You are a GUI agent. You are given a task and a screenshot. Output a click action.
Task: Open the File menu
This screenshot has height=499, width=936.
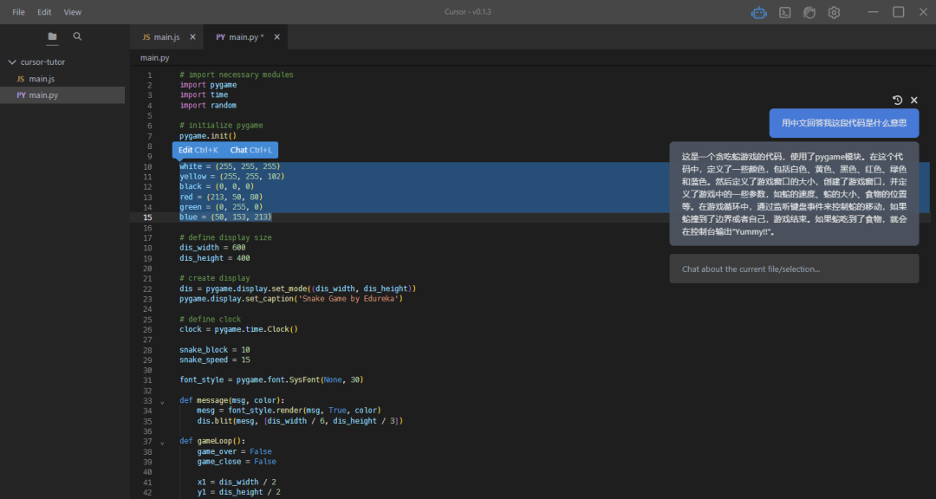[18, 12]
